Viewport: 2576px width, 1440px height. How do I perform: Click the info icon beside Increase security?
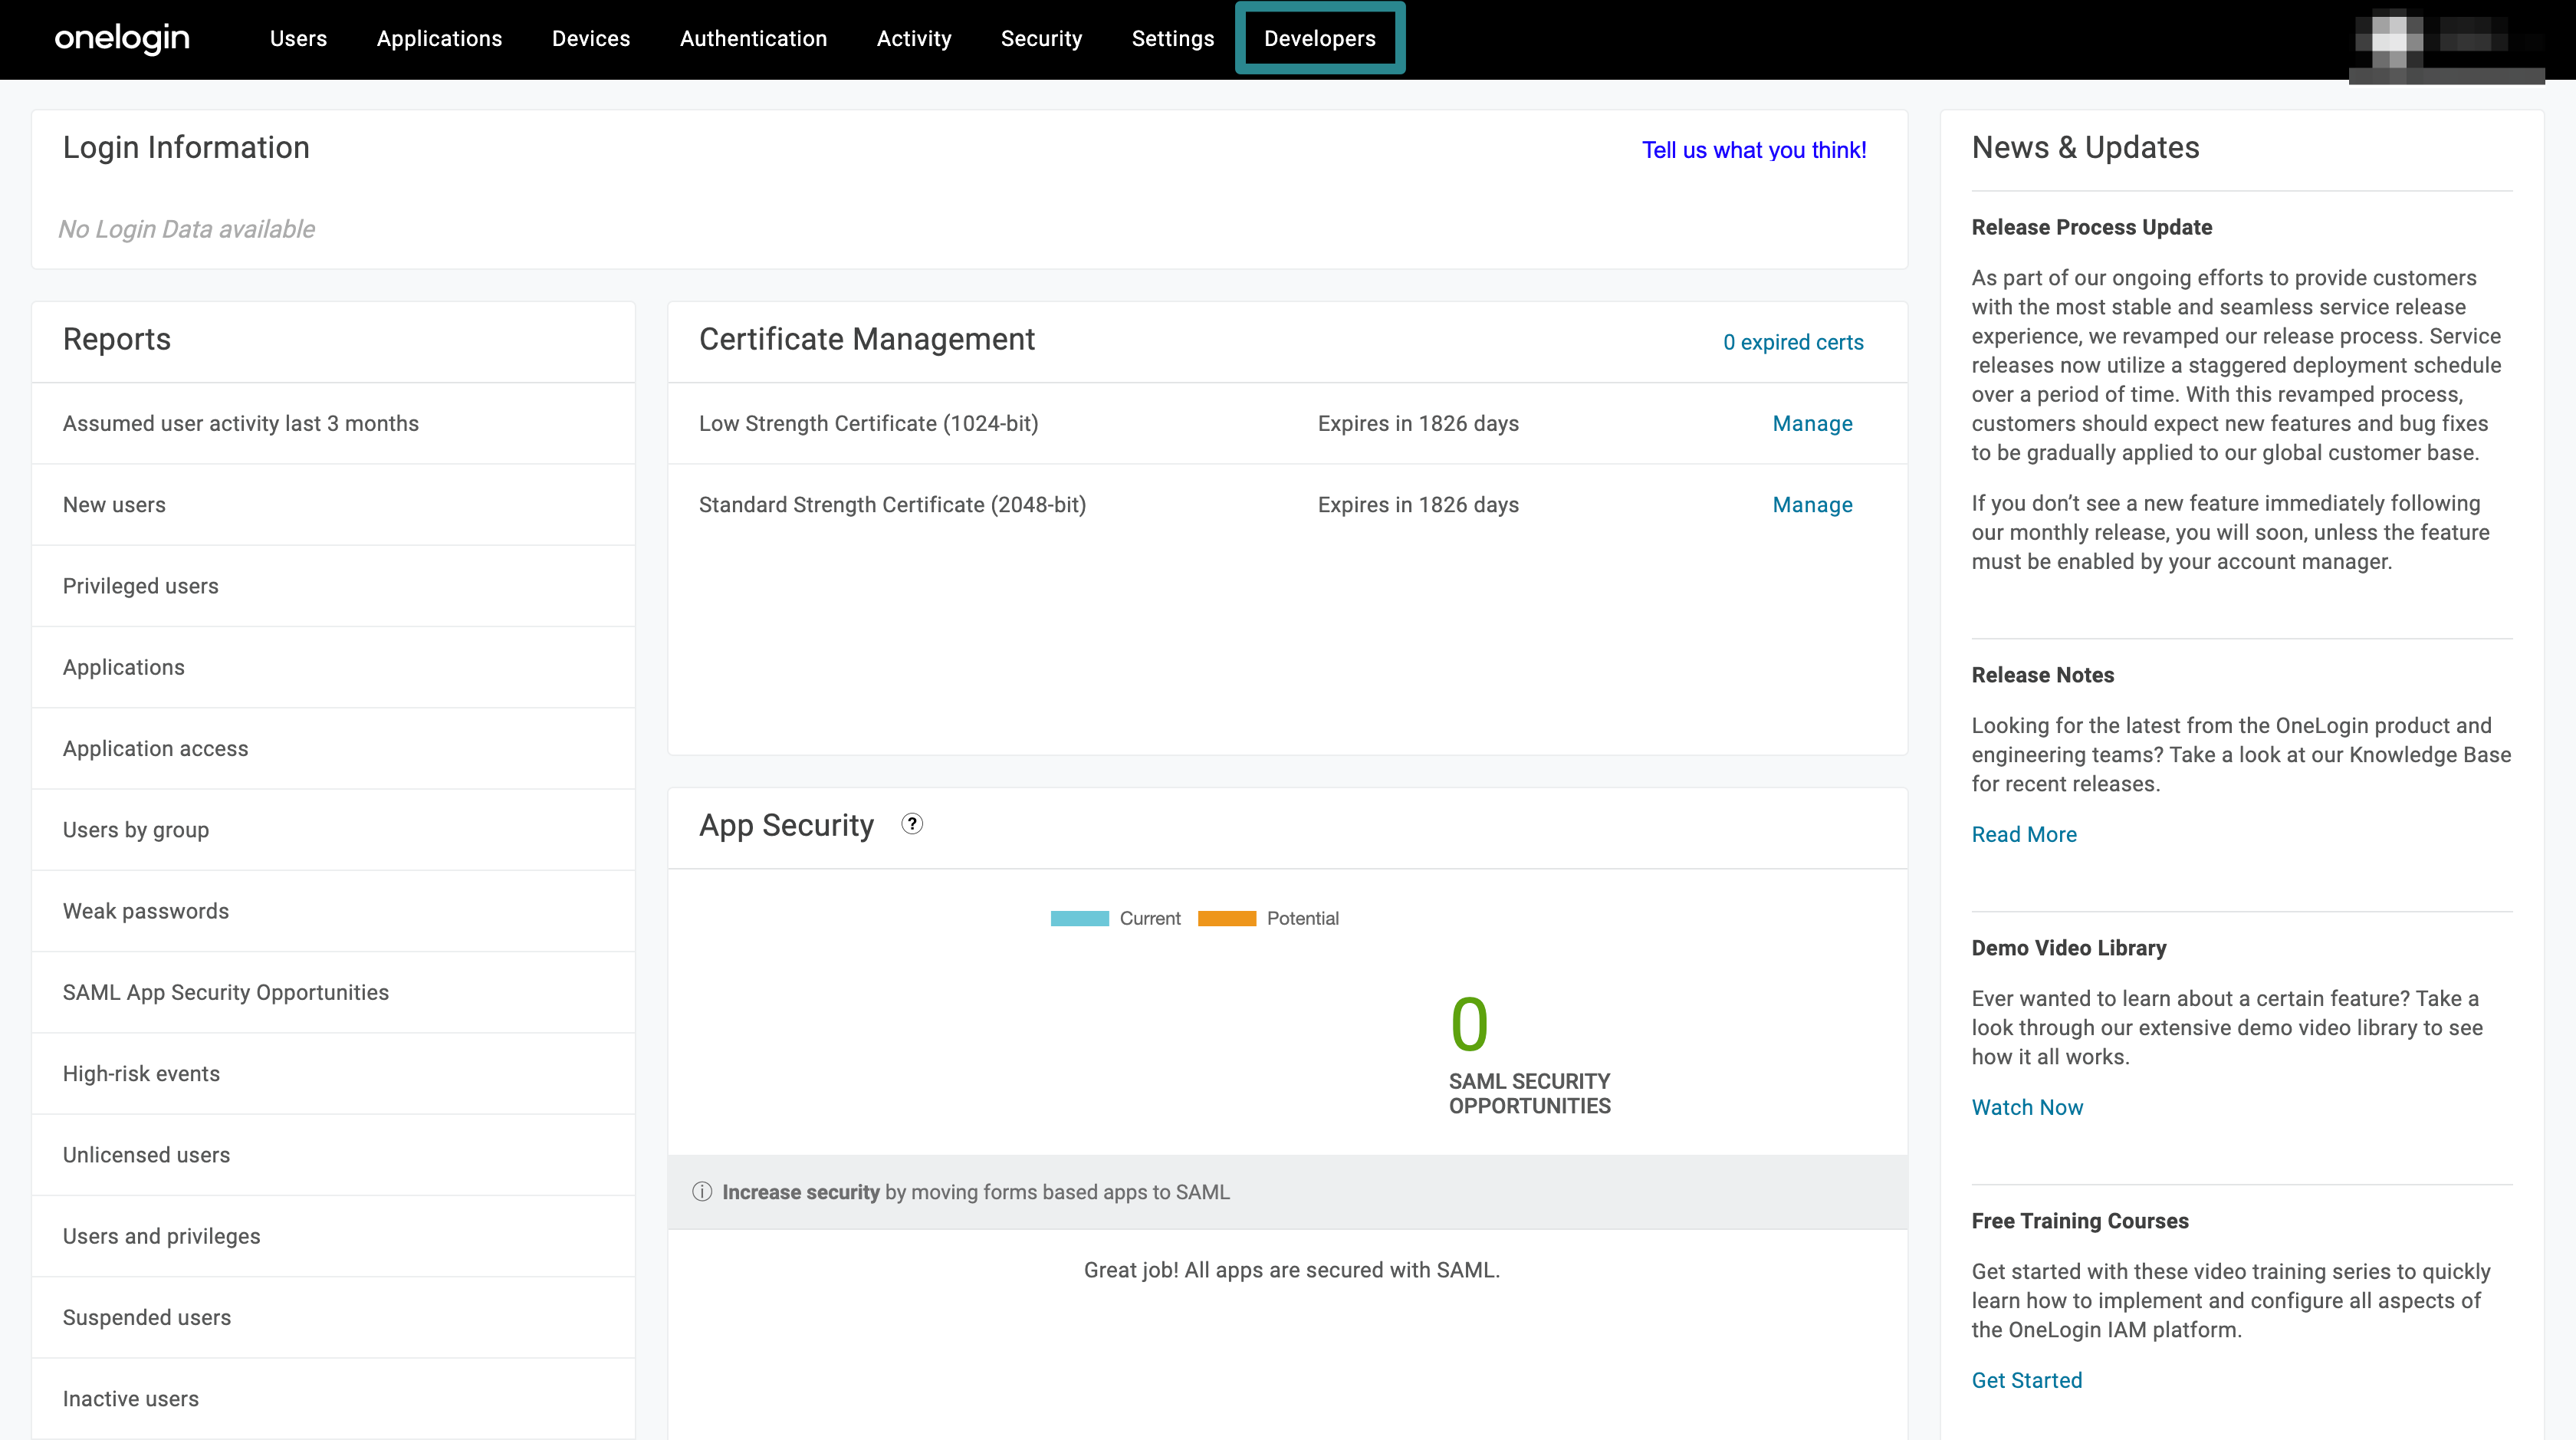click(702, 1191)
